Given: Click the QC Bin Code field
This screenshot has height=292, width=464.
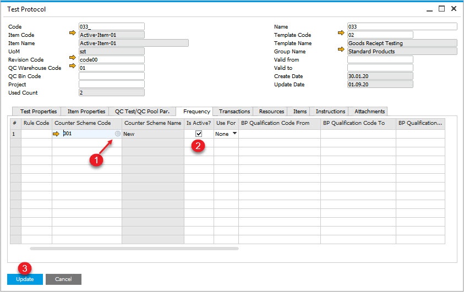Looking at the screenshot, I should 111,76.
